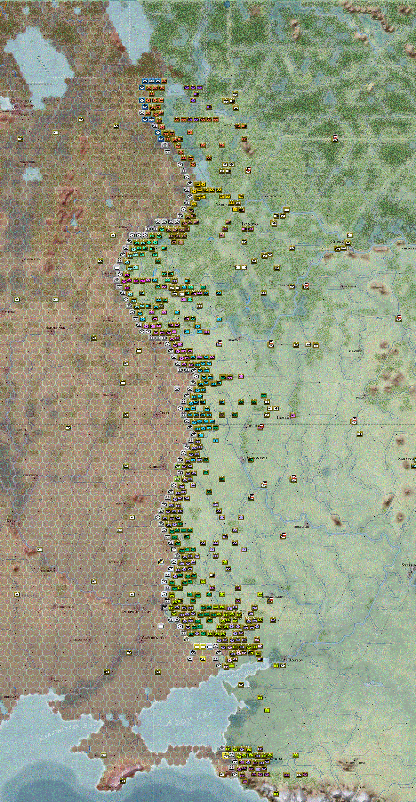Viewport: 416px width, 802px height.
Task: Select the lime airborne counter left of Rostov's infantry
Action: point(276,665)
